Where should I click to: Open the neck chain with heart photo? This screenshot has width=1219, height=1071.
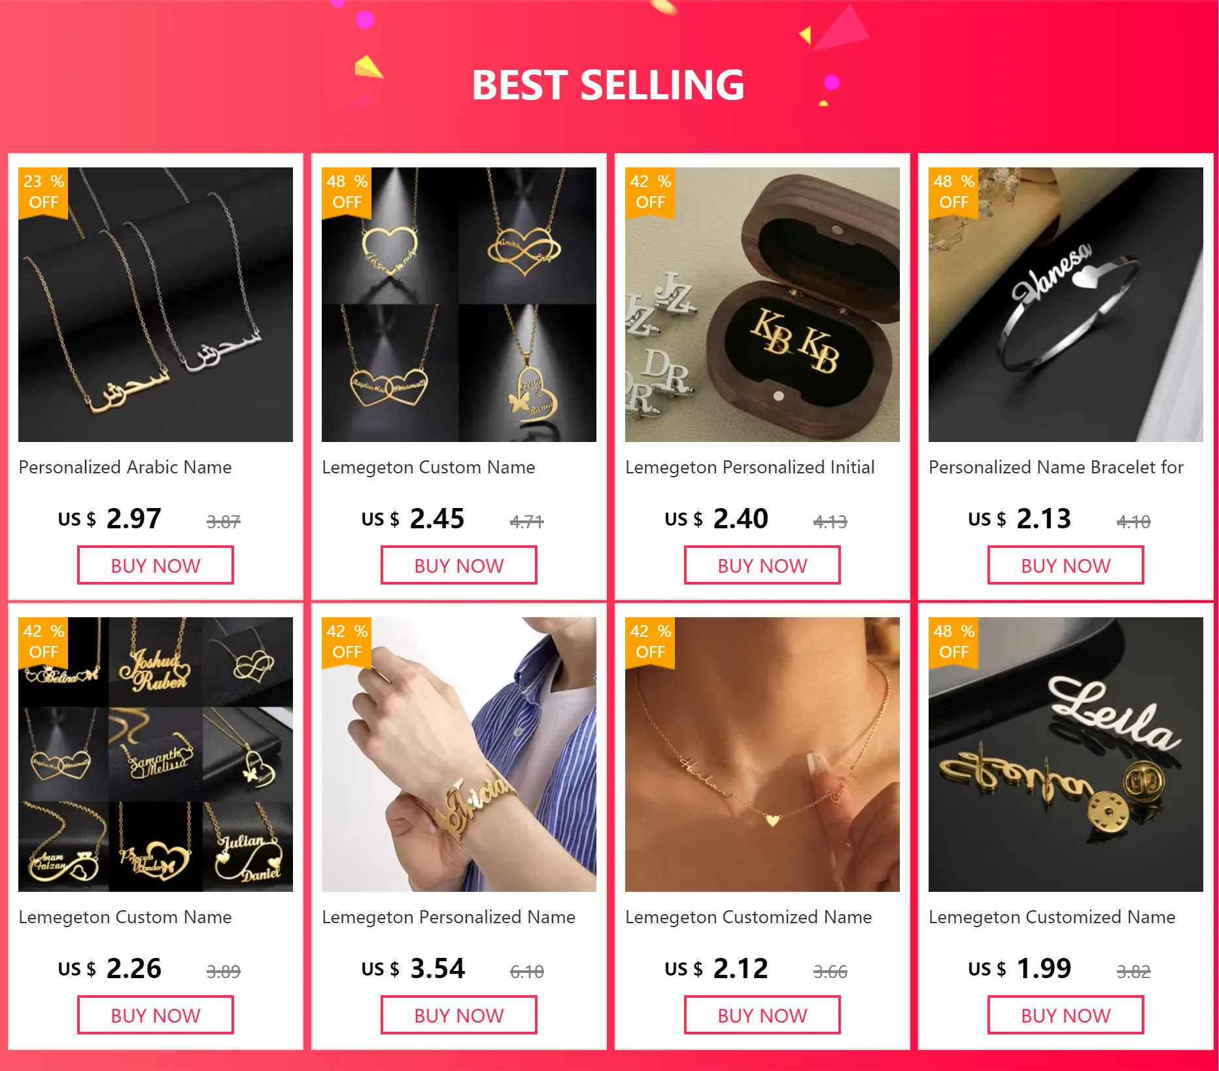[763, 755]
